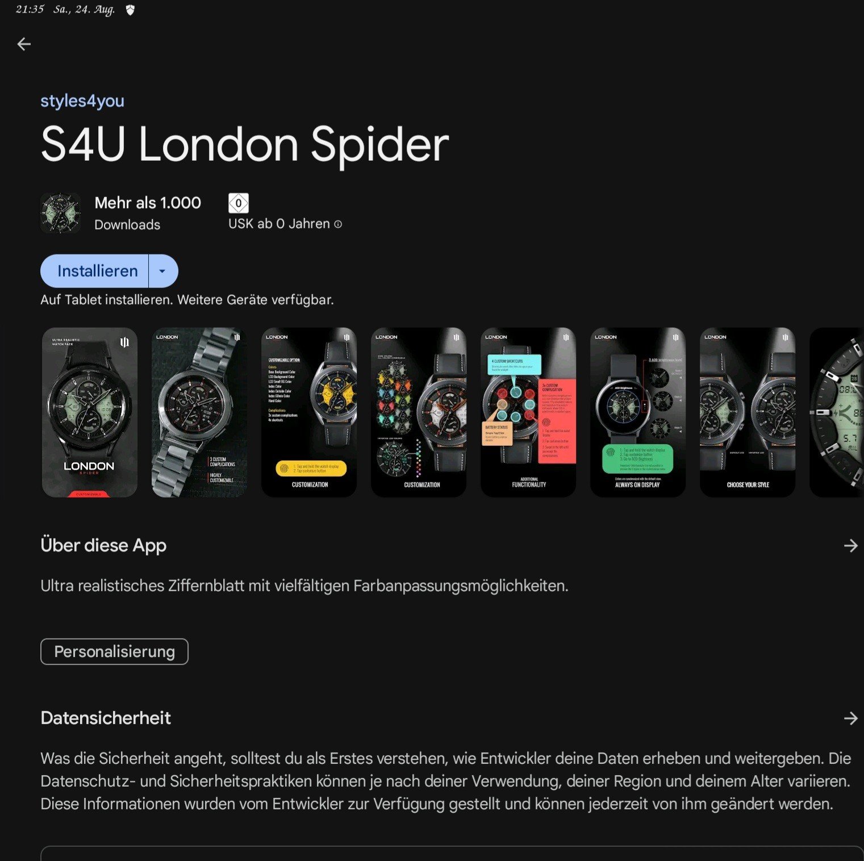Open metal band watch screenshot
Screen dimensions: 864x861
pyautogui.click(x=199, y=412)
